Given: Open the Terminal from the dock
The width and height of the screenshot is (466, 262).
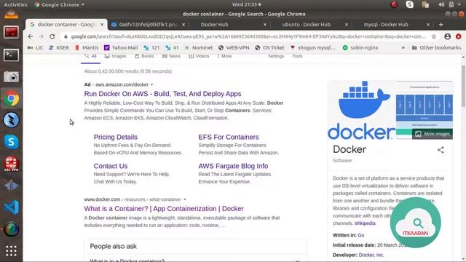Looking at the screenshot, I should click(x=11, y=55).
